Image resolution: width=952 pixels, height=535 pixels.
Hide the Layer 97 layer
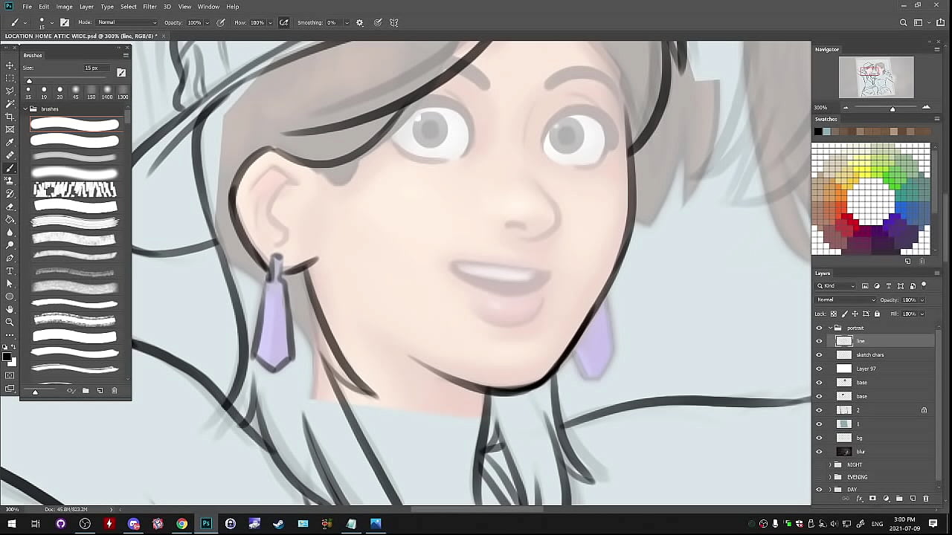(819, 369)
